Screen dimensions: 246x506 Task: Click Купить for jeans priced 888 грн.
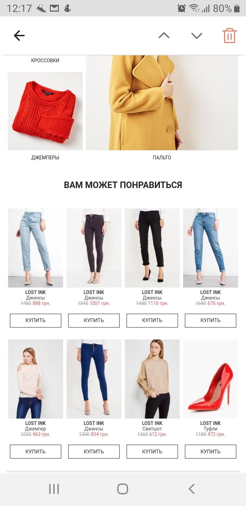36,320
